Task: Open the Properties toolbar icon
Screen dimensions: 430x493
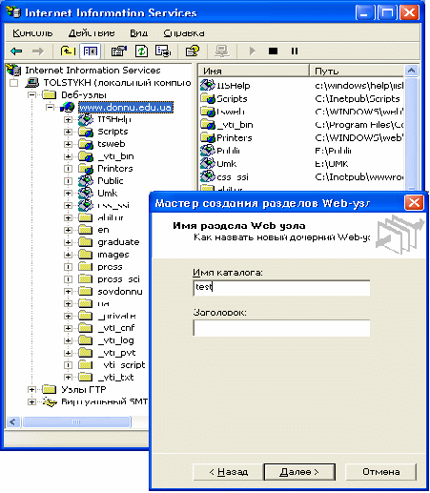Action: [119, 51]
